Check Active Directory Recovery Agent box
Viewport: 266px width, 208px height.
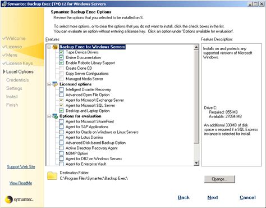point(61,148)
